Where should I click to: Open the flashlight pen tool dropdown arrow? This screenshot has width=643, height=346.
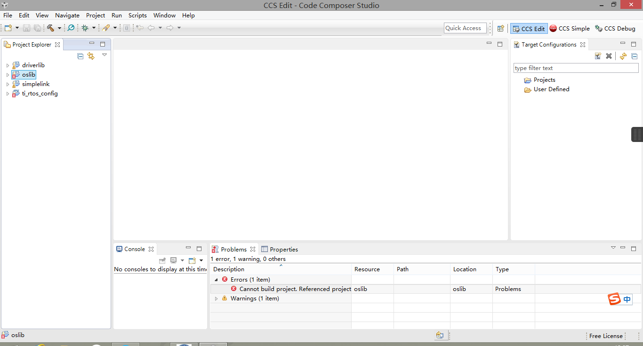tap(115, 28)
